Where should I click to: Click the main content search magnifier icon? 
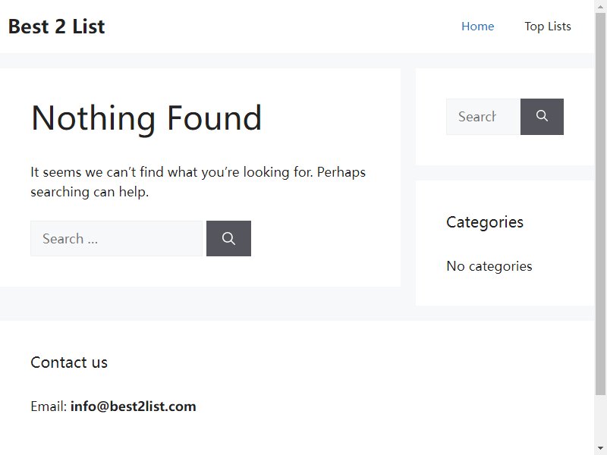pos(228,238)
